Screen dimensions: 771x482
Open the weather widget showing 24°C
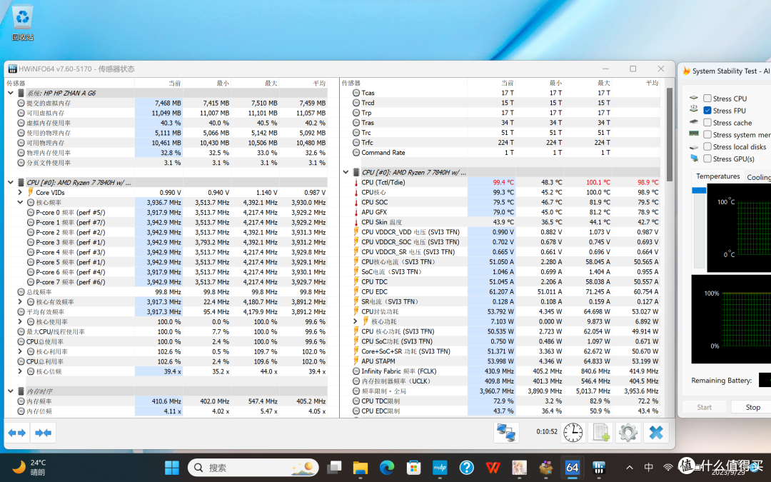pyautogui.click(x=29, y=467)
